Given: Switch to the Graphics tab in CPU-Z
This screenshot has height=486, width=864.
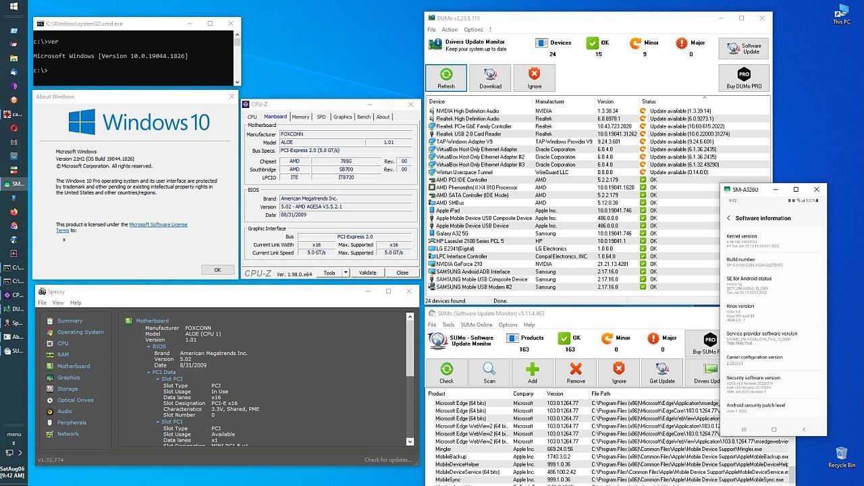Looking at the screenshot, I should pos(343,117).
